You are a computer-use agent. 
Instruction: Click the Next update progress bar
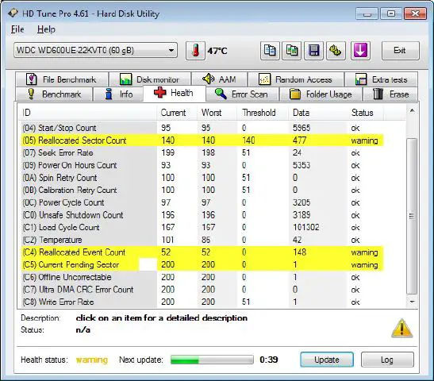pos(212,360)
